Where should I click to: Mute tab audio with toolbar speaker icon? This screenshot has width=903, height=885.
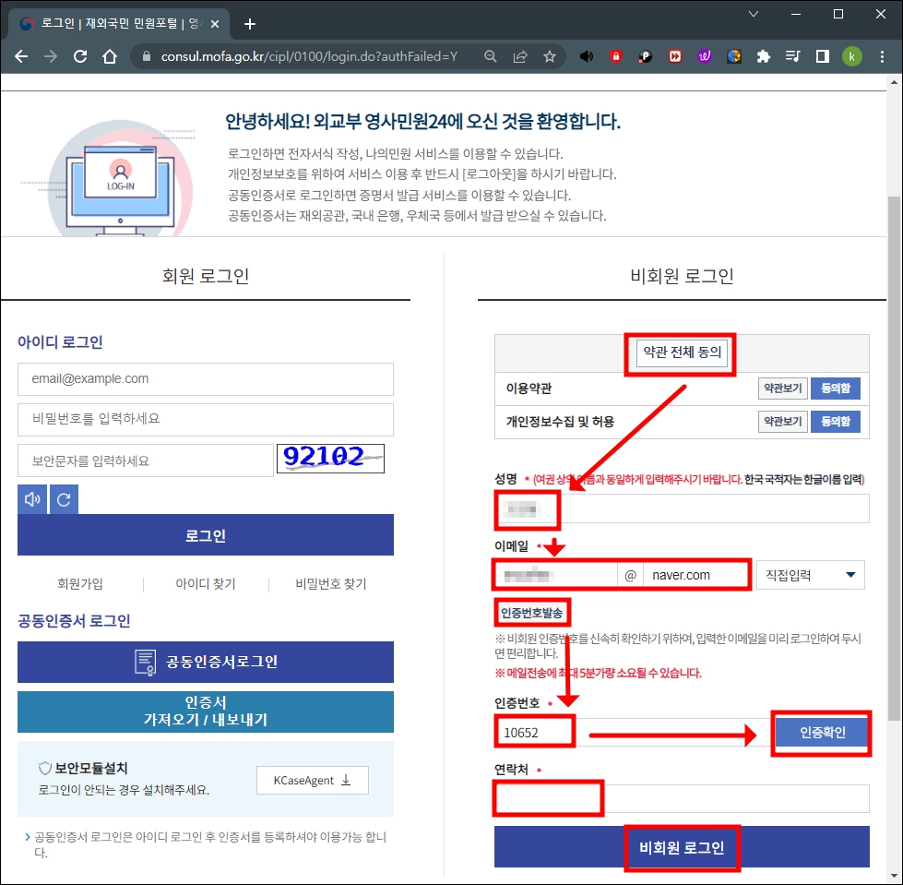pos(586,56)
